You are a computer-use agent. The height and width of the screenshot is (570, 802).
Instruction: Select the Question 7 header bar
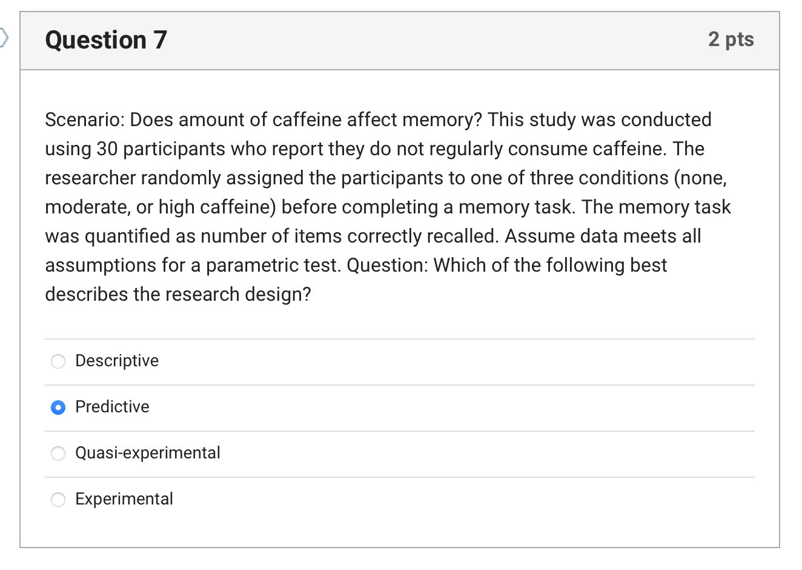[400, 39]
